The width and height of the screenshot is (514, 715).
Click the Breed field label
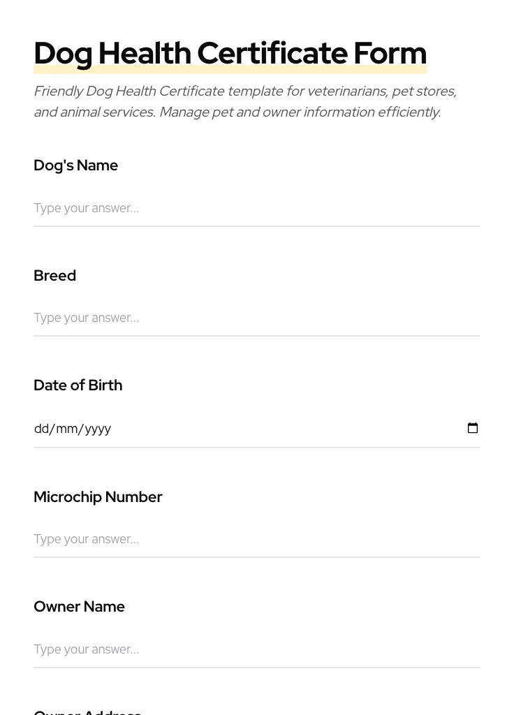tap(54, 276)
